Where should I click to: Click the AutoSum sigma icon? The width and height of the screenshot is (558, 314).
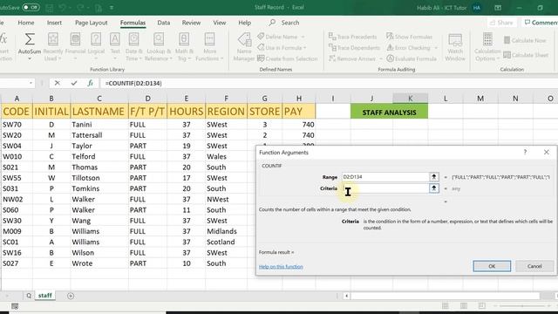tap(30, 39)
